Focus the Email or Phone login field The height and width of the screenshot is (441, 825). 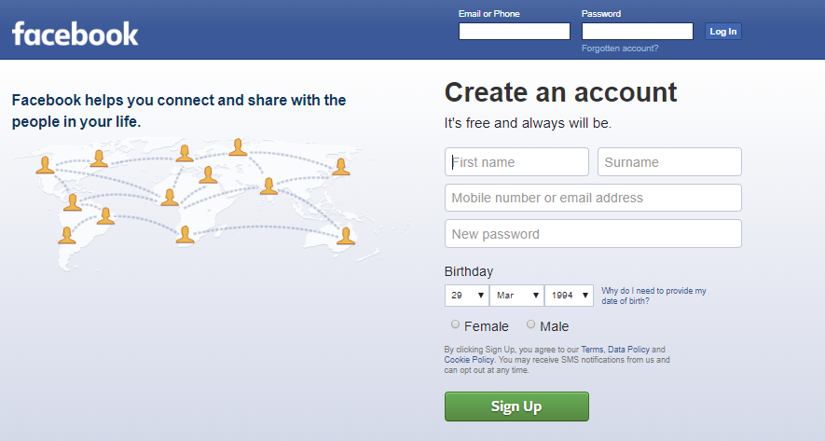pos(514,31)
